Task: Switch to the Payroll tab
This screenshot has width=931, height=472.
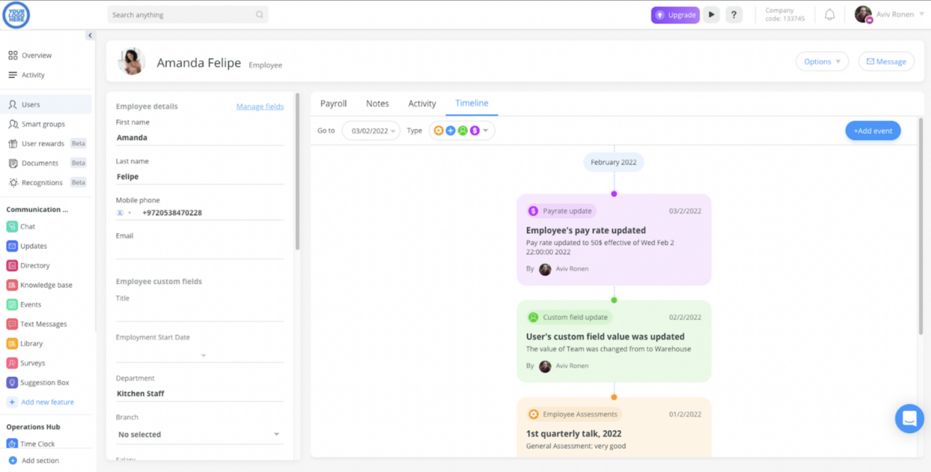Action: [x=333, y=103]
